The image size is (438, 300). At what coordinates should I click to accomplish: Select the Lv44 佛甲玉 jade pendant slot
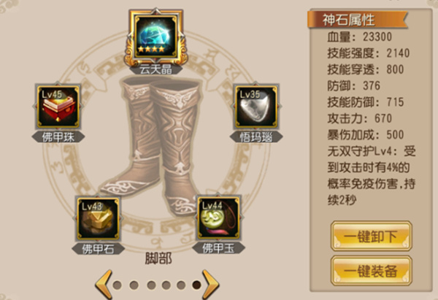click(218, 219)
